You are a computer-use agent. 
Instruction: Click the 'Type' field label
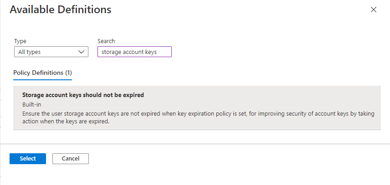tap(20, 41)
